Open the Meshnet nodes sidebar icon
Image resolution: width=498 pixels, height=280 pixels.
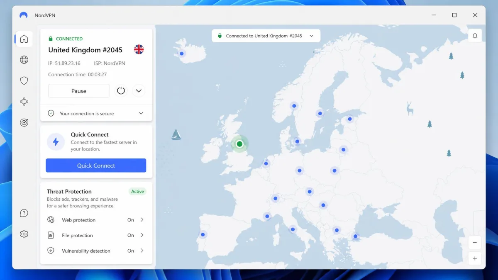24,101
